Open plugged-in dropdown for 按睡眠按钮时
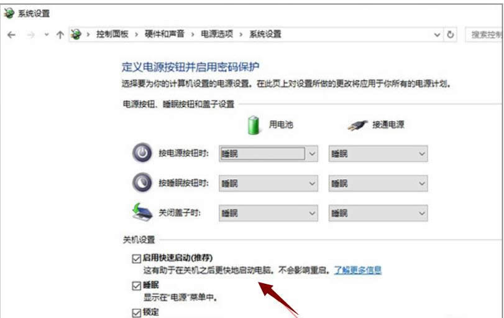 pos(378,184)
